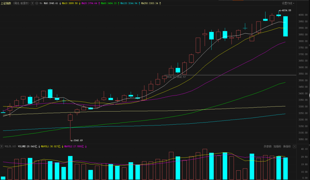Image resolution: width=310 pixels, height=180 pixels.
Task: Click the 4034.08 high price marker
Action: tap(286, 10)
